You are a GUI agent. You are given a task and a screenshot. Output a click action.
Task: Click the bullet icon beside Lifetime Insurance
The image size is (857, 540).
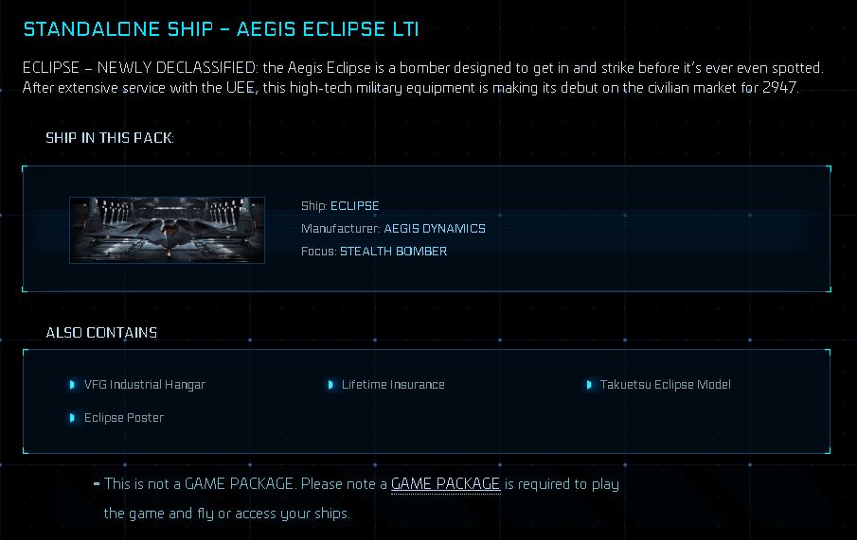330,385
